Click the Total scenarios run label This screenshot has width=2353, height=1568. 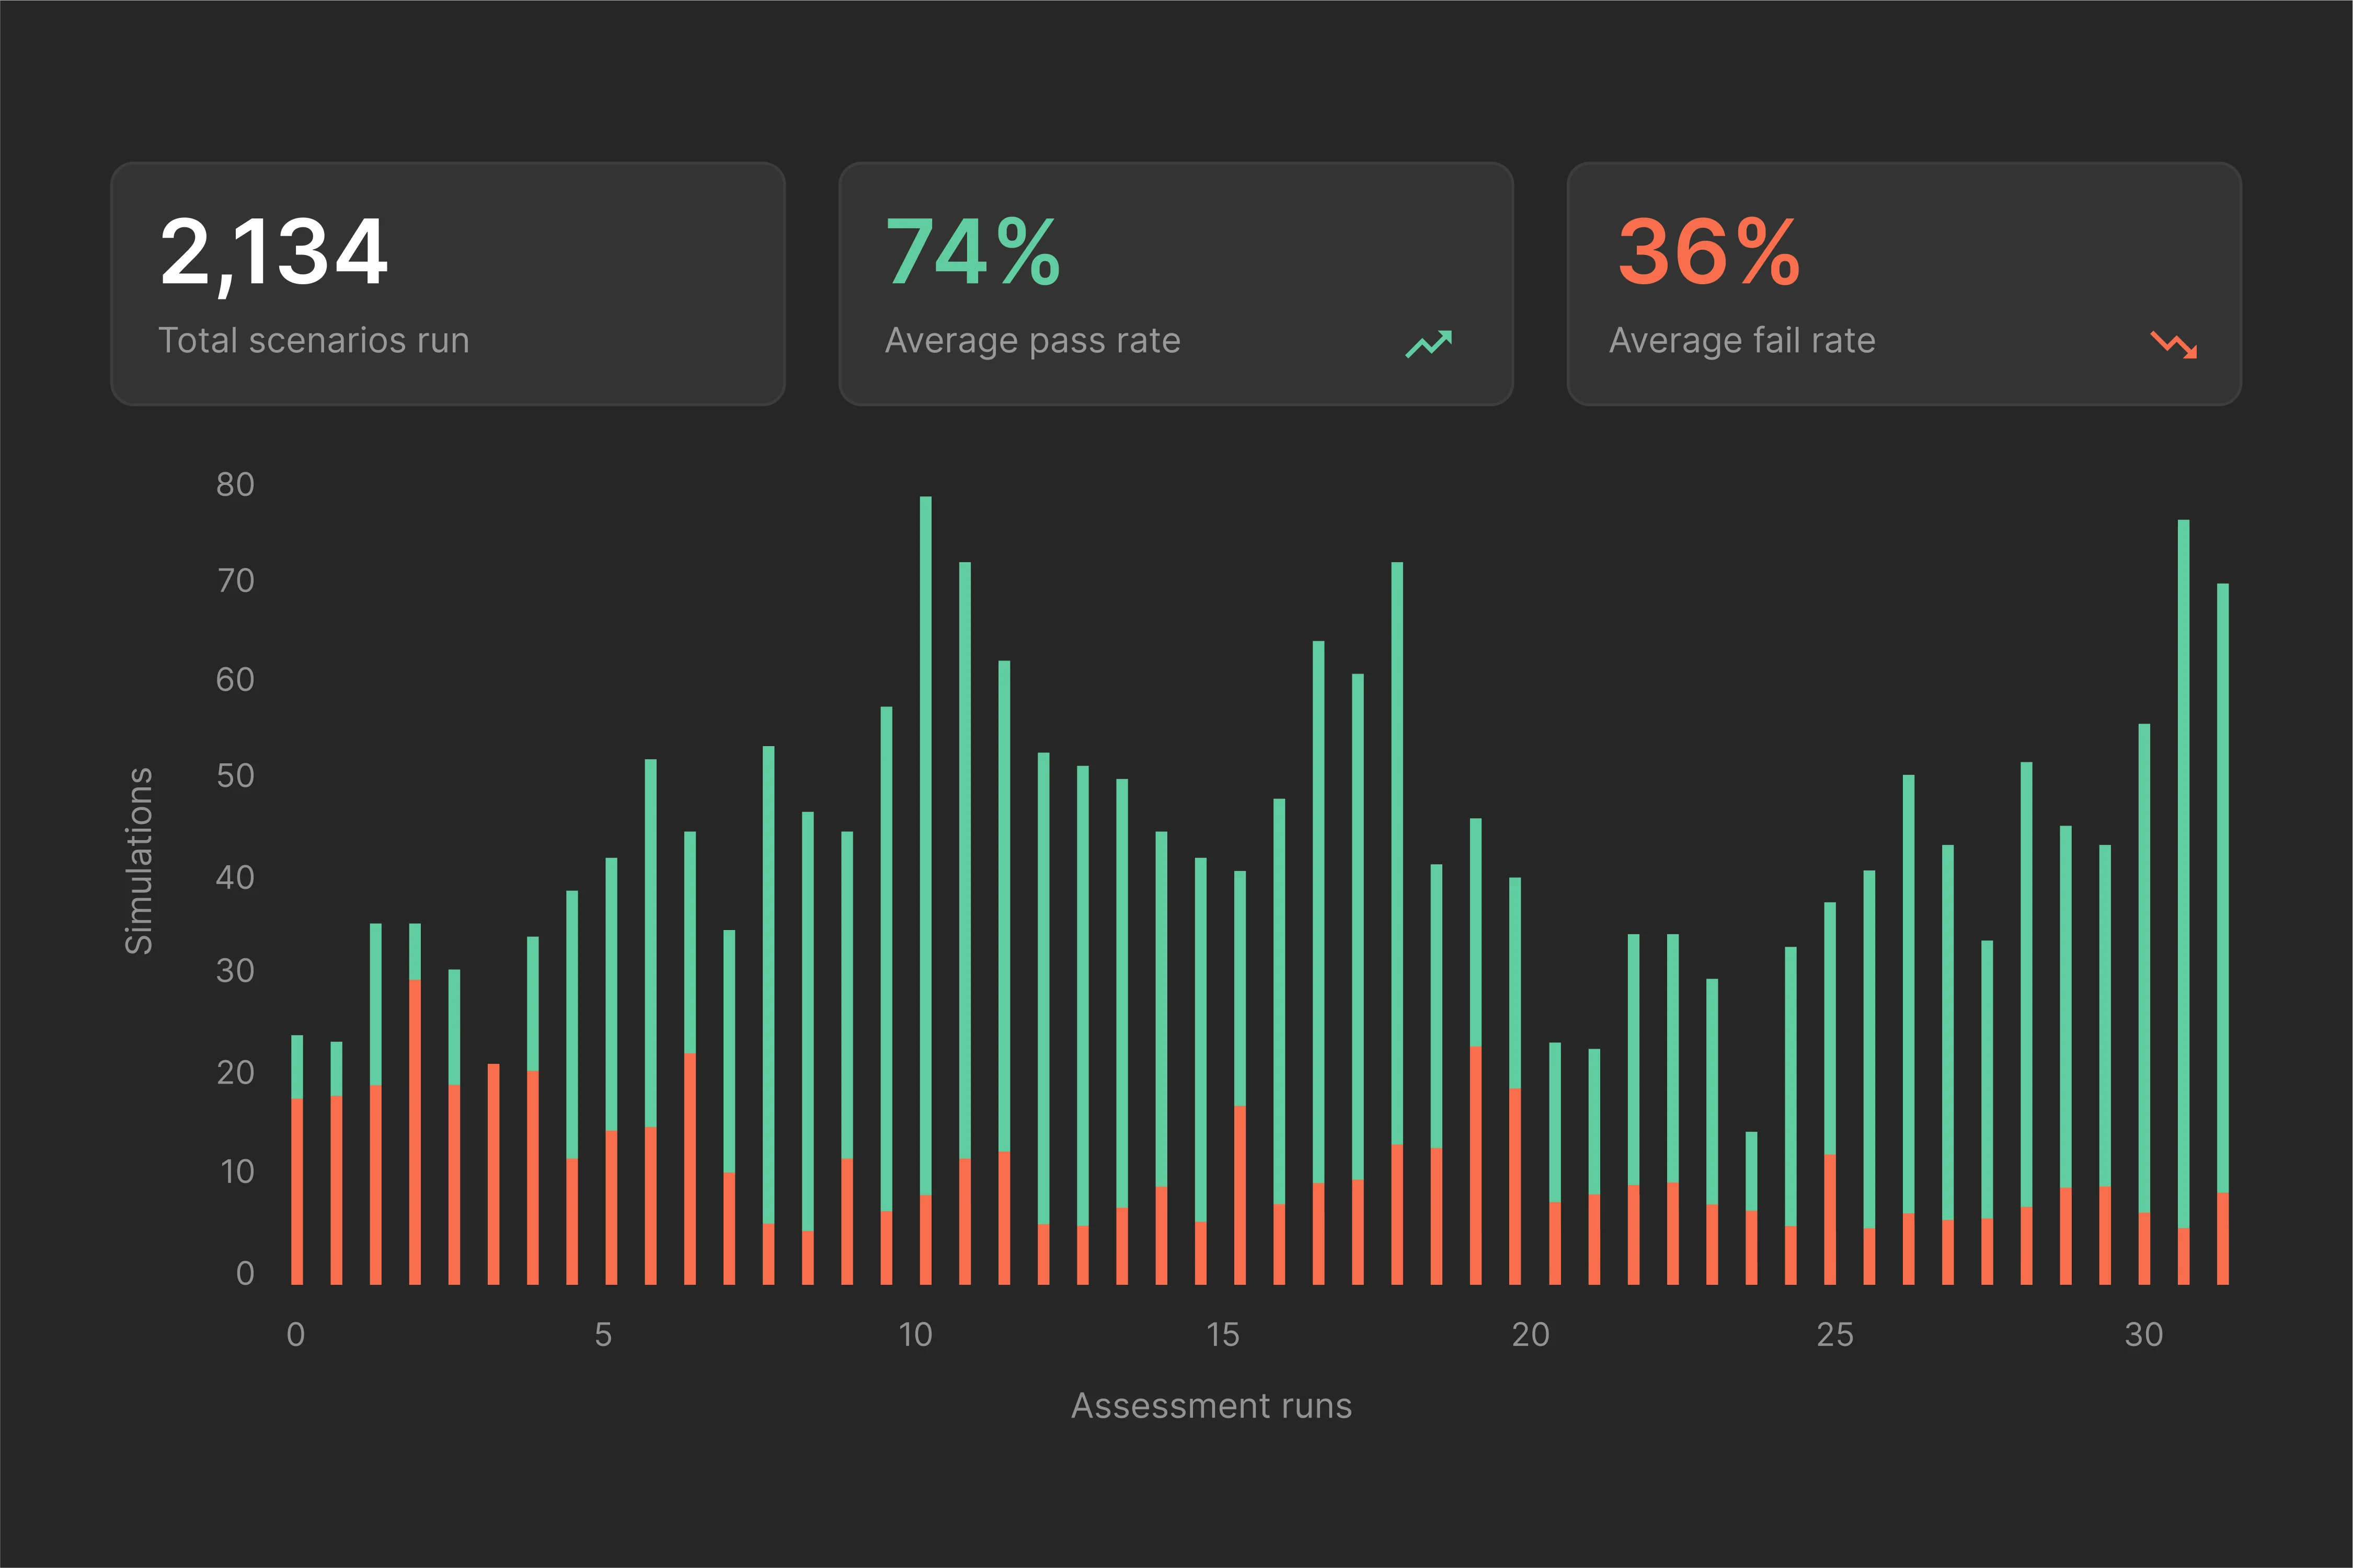pyautogui.click(x=313, y=341)
